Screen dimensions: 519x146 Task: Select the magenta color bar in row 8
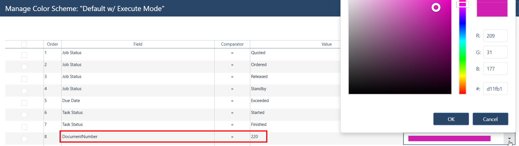tap(449, 138)
